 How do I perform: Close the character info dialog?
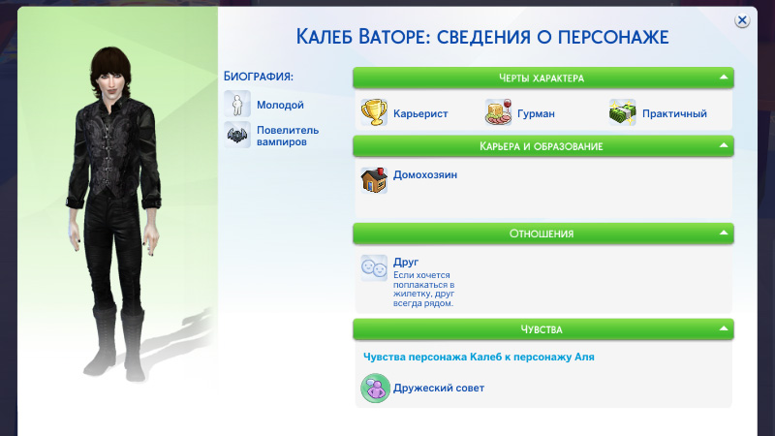742,20
